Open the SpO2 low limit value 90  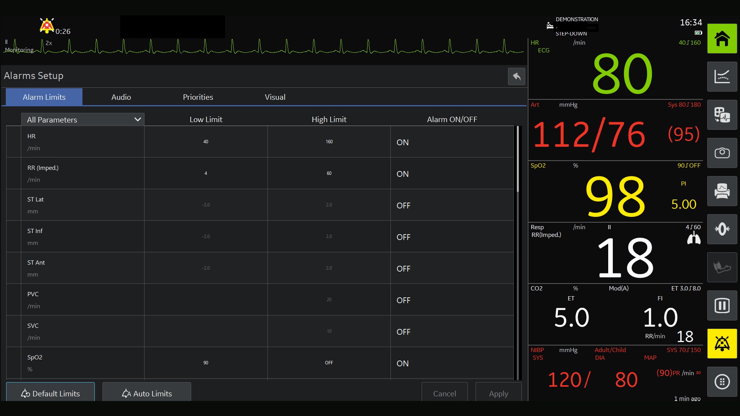[x=206, y=363]
